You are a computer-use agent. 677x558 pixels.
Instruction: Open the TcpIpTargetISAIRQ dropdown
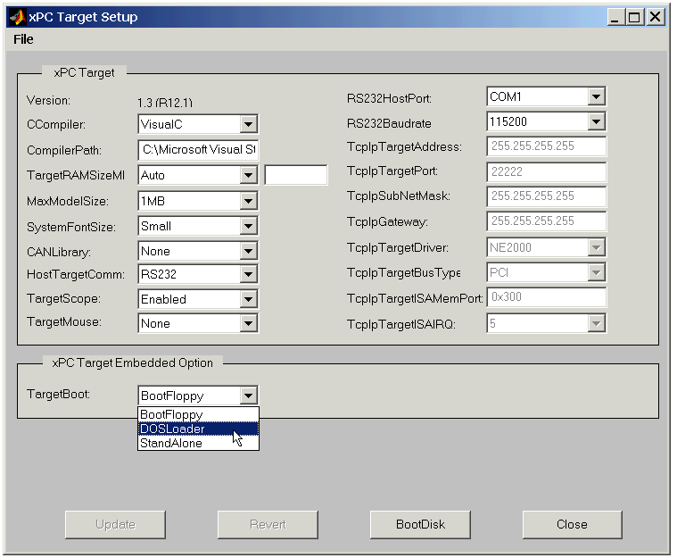[546, 323]
